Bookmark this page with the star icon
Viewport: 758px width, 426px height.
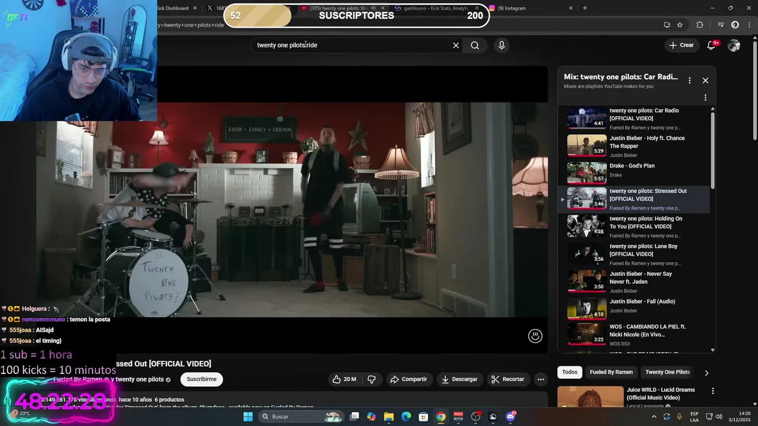680,25
